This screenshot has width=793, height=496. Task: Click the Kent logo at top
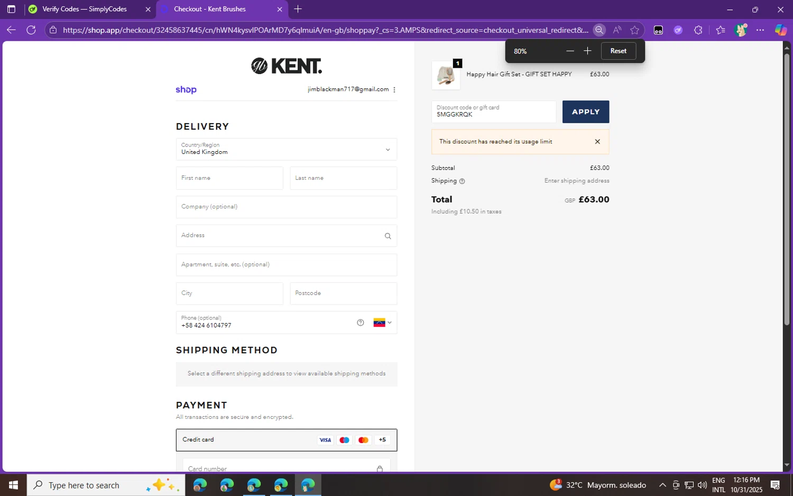[287, 66]
